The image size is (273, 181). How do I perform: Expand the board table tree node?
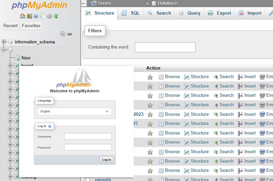[x=10, y=65]
